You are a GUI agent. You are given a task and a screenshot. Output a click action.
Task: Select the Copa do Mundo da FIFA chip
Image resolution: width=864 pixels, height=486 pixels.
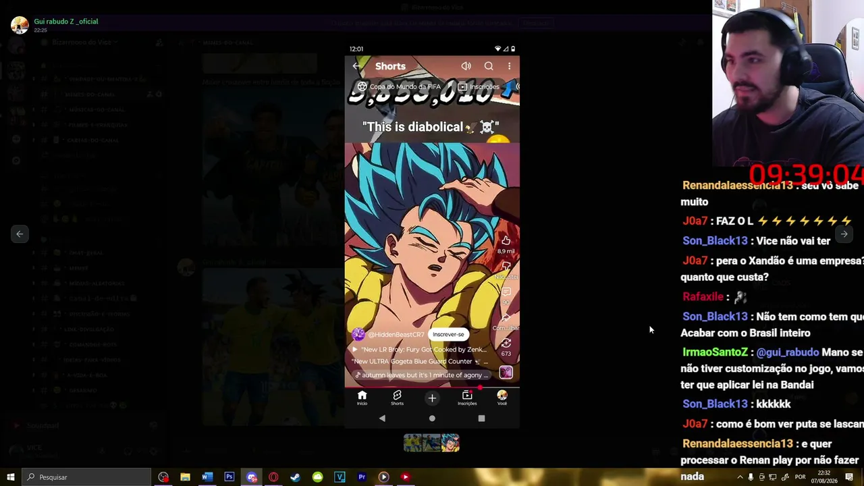coord(399,86)
